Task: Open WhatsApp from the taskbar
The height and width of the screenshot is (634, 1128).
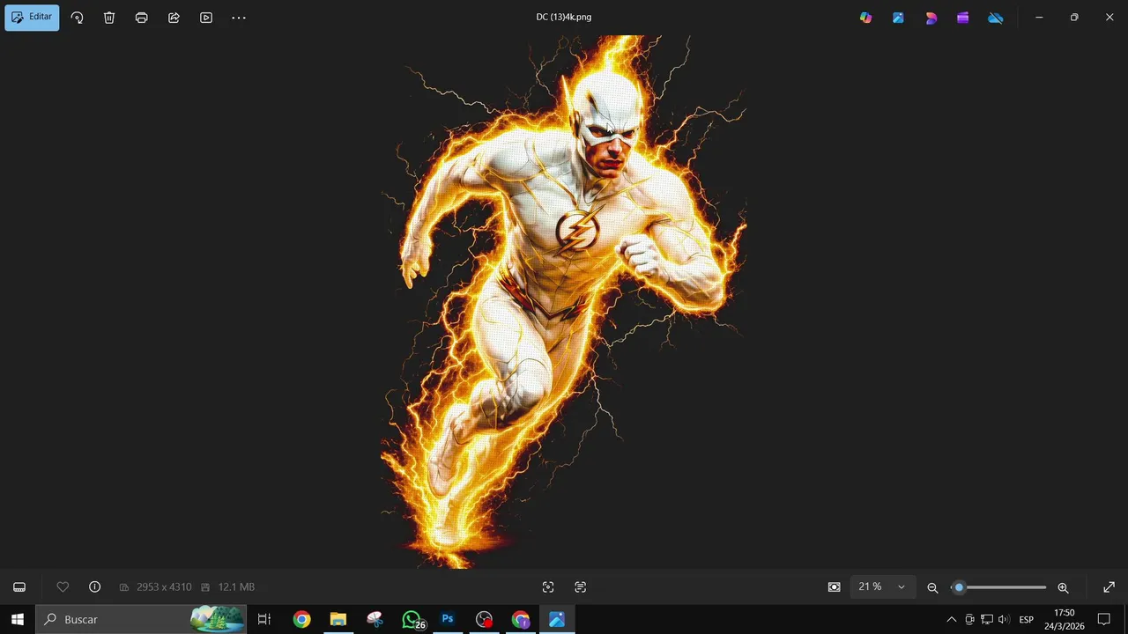Action: [x=412, y=620]
